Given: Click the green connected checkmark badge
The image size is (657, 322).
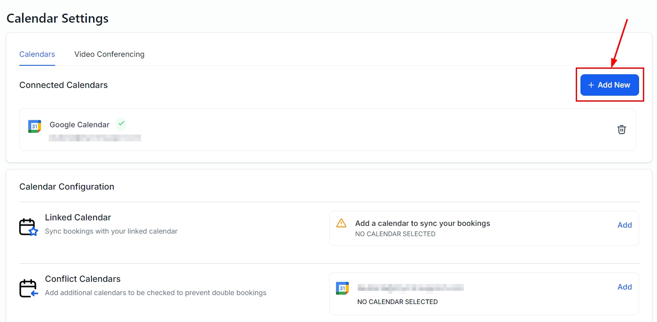Looking at the screenshot, I should (121, 124).
